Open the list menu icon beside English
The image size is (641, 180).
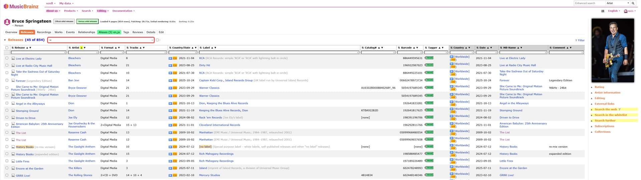click(x=603, y=11)
